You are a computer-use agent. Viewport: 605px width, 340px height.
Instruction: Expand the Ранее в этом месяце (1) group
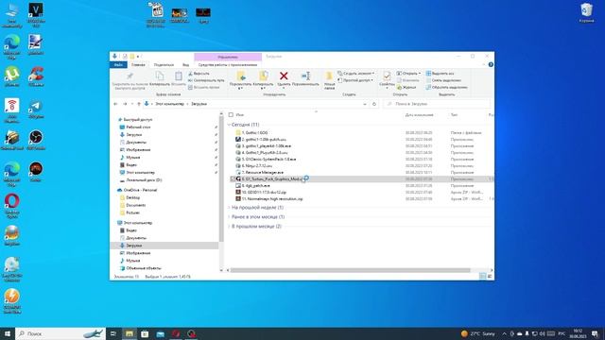pos(229,216)
